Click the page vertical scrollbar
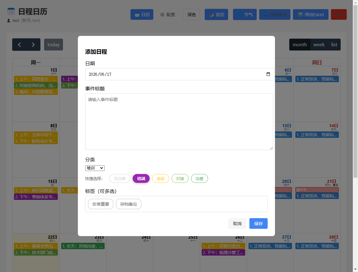Screen dimensions: 358x272 pyautogui.click(x=356, y=91)
